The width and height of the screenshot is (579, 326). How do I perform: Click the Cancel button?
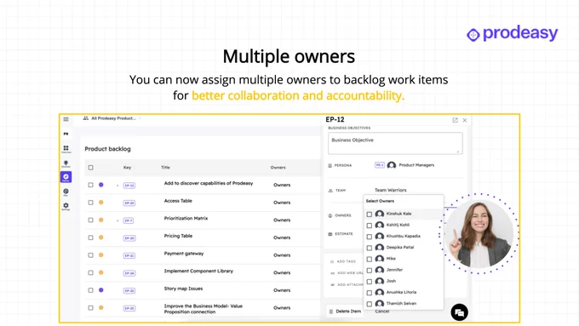point(382,312)
